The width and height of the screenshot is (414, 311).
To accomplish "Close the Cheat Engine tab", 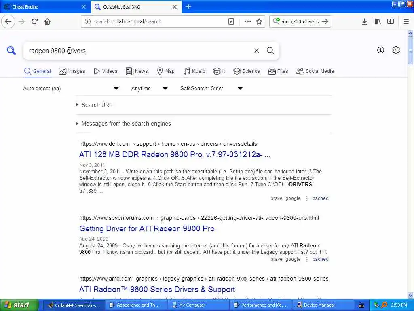I will (x=84, y=7).
